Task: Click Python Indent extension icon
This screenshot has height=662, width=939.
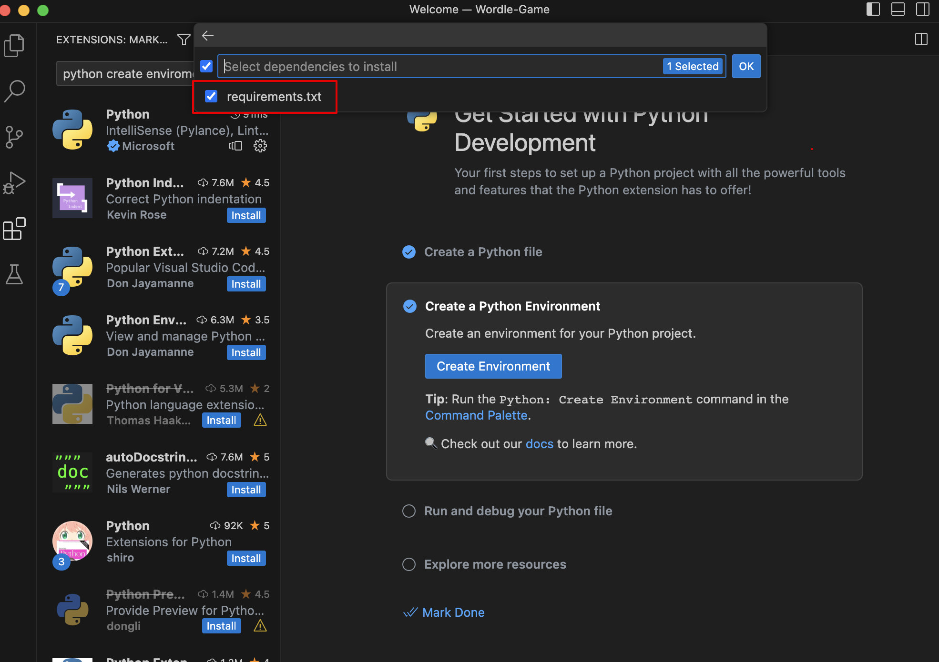Action: (x=72, y=198)
